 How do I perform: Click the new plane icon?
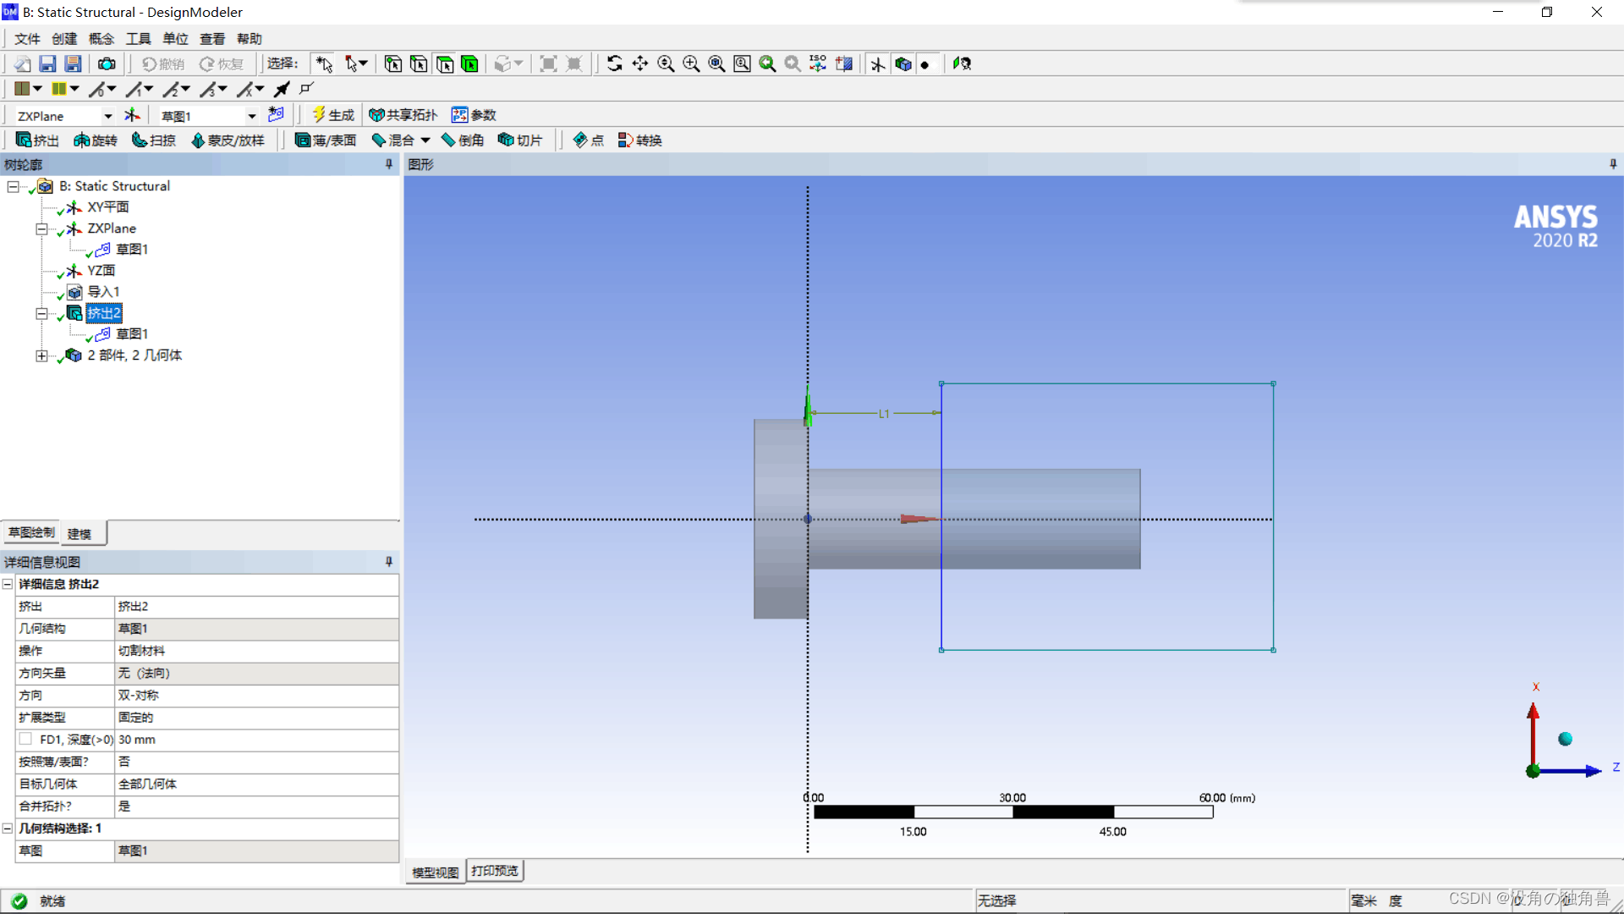(133, 115)
